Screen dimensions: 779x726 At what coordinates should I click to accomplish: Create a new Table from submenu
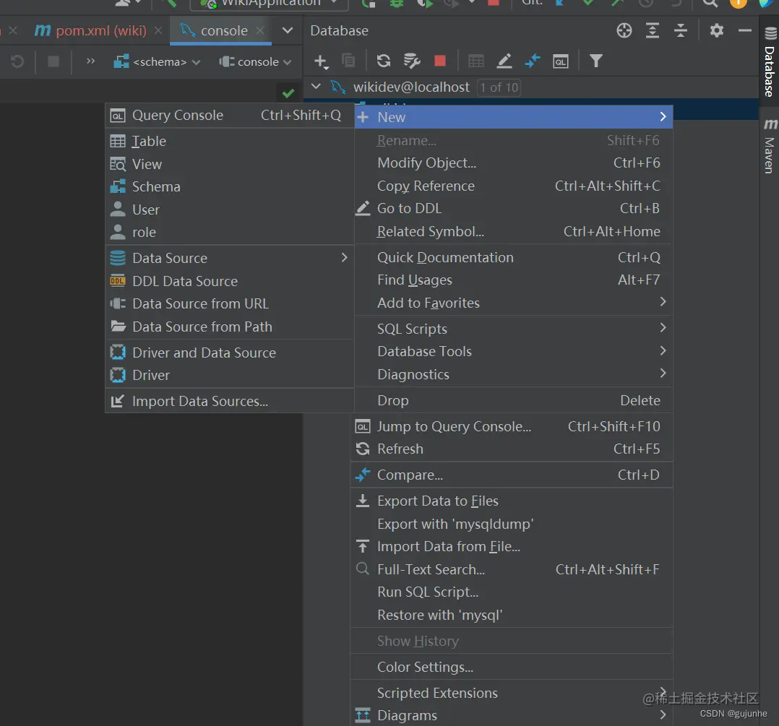pos(229,141)
